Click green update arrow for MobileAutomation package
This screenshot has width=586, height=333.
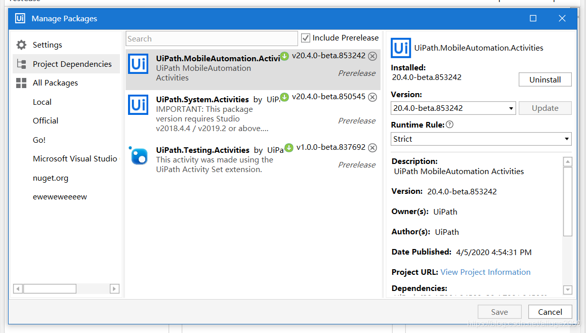[285, 56]
